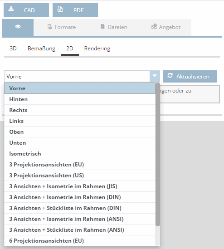Click the dropdown list scrollbar thumb

click(158, 154)
